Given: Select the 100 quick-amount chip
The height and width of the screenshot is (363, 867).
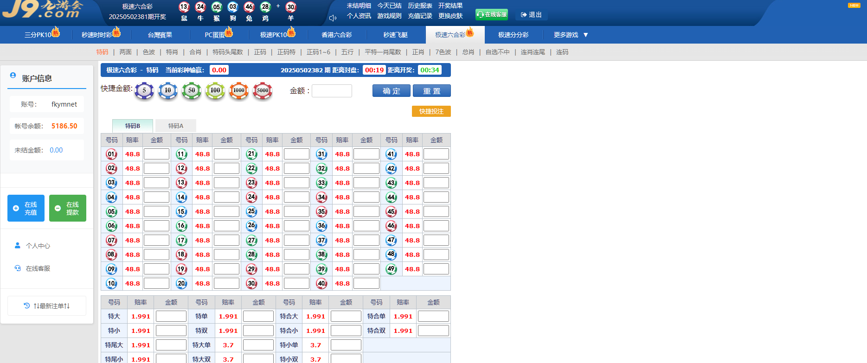Looking at the screenshot, I should [215, 91].
